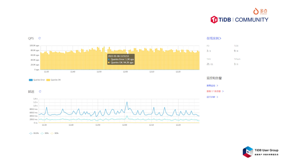This screenshot has height=159, width=283.
Task: Click the 1.4 s latency axis label
Action: (x=35, y=99)
